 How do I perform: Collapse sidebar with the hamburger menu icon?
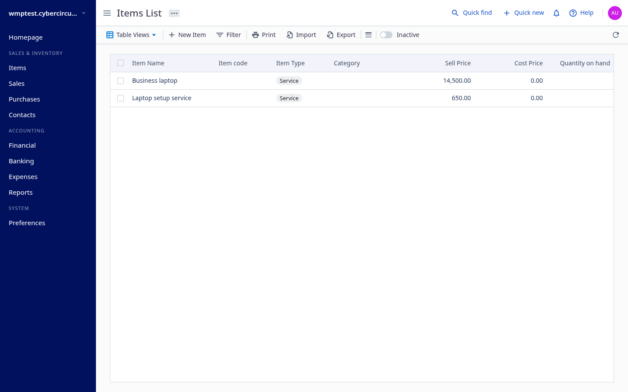point(107,13)
